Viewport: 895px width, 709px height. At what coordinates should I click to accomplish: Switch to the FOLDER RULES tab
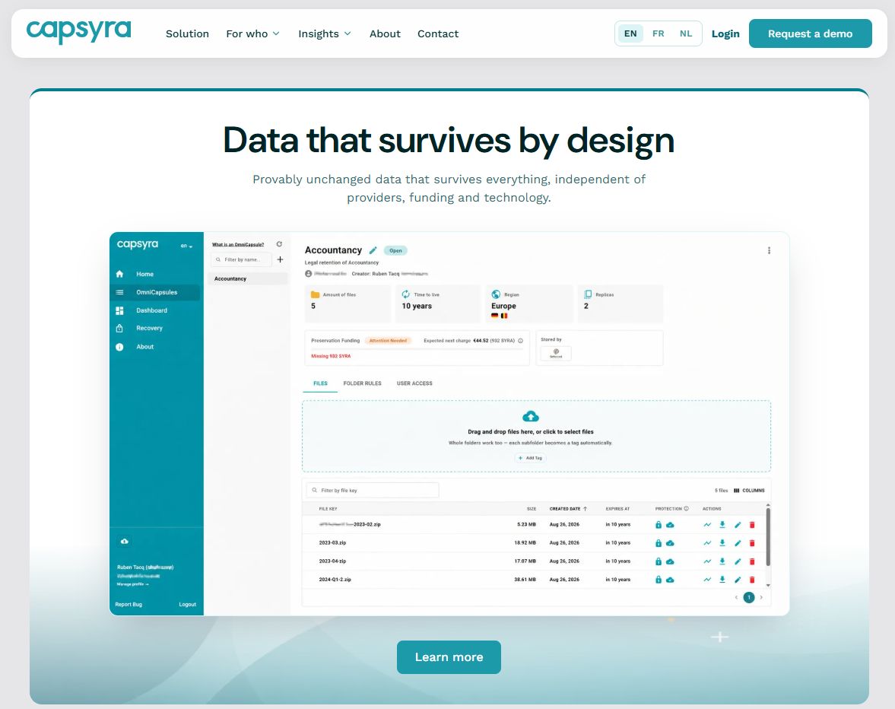click(363, 383)
